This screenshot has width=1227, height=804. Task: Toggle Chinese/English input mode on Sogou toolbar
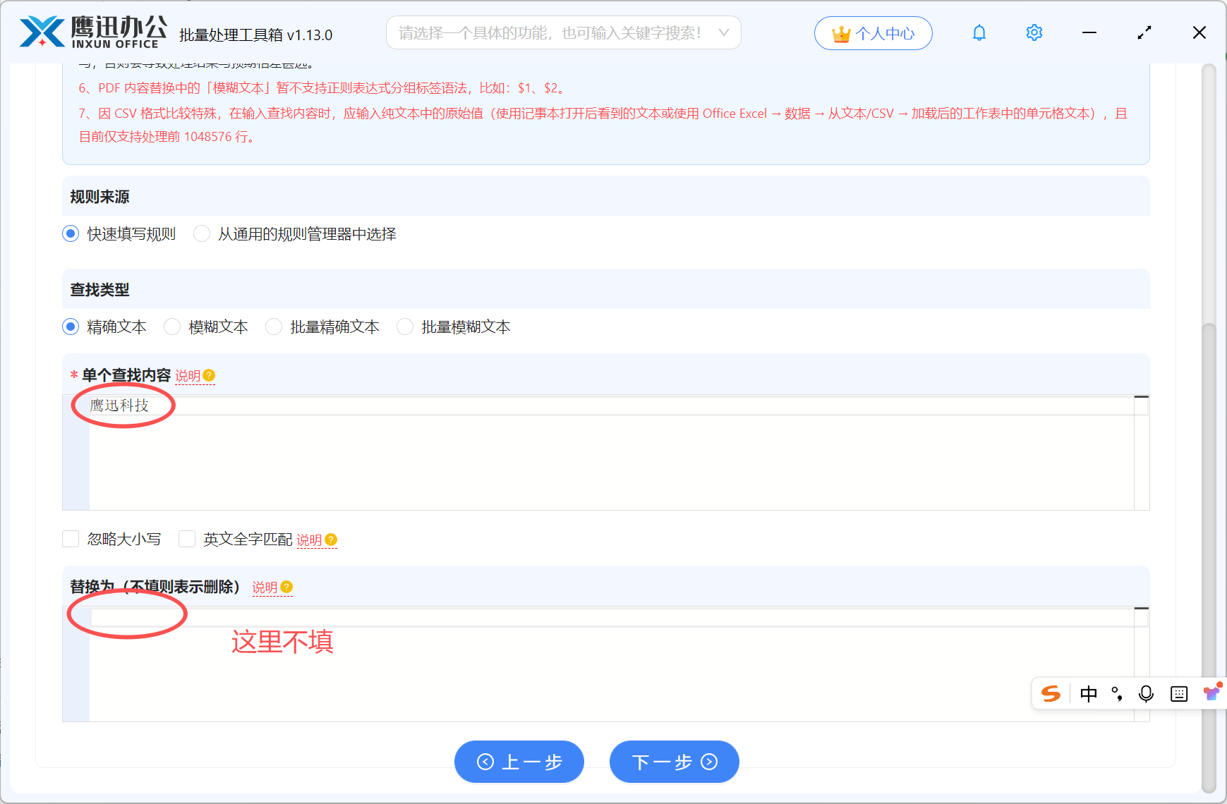(x=1089, y=694)
